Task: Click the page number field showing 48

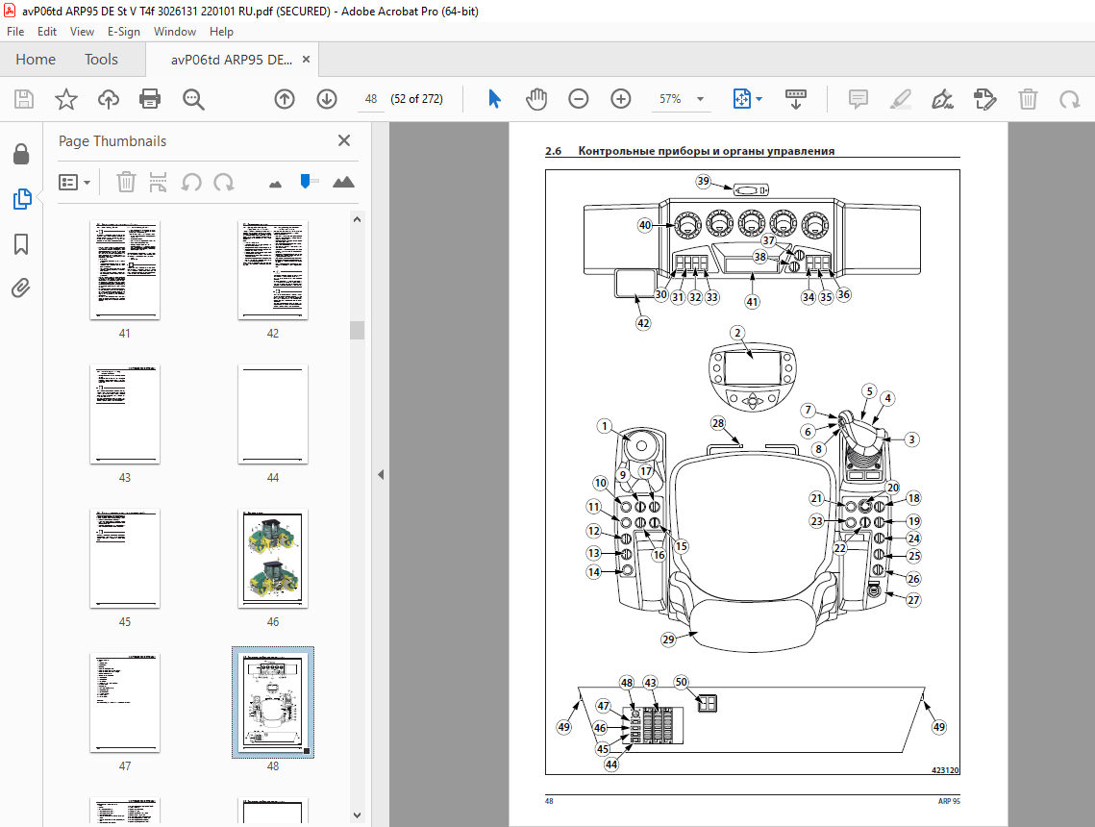Action: coord(371,99)
